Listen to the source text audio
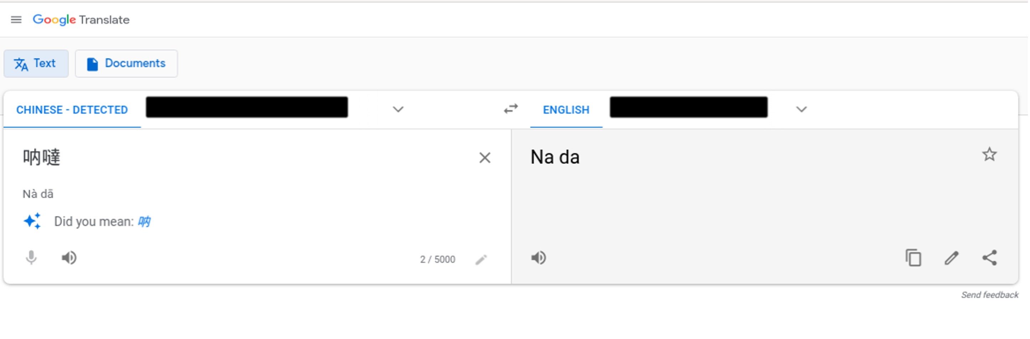 pyautogui.click(x=69, y=258)
